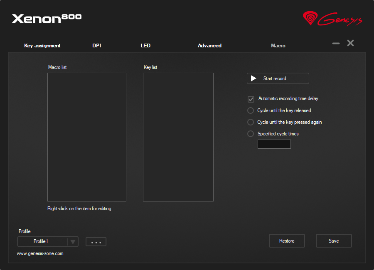Choose Specified cycle times option
Viewport: 374px width, 270px height.
pyautogui.click(x=251, y=134)
